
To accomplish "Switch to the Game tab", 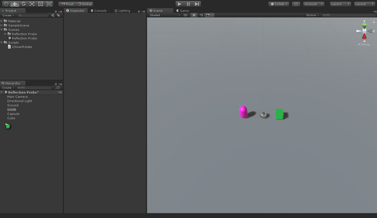I will click(x=183, y=11).
